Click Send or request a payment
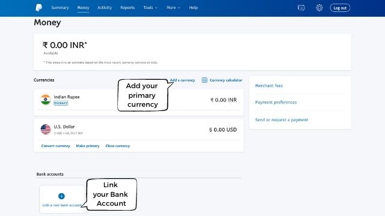Image resolution: width=385 pixels, height=216 pixels. pyautogui.click(x=282, y=120)
